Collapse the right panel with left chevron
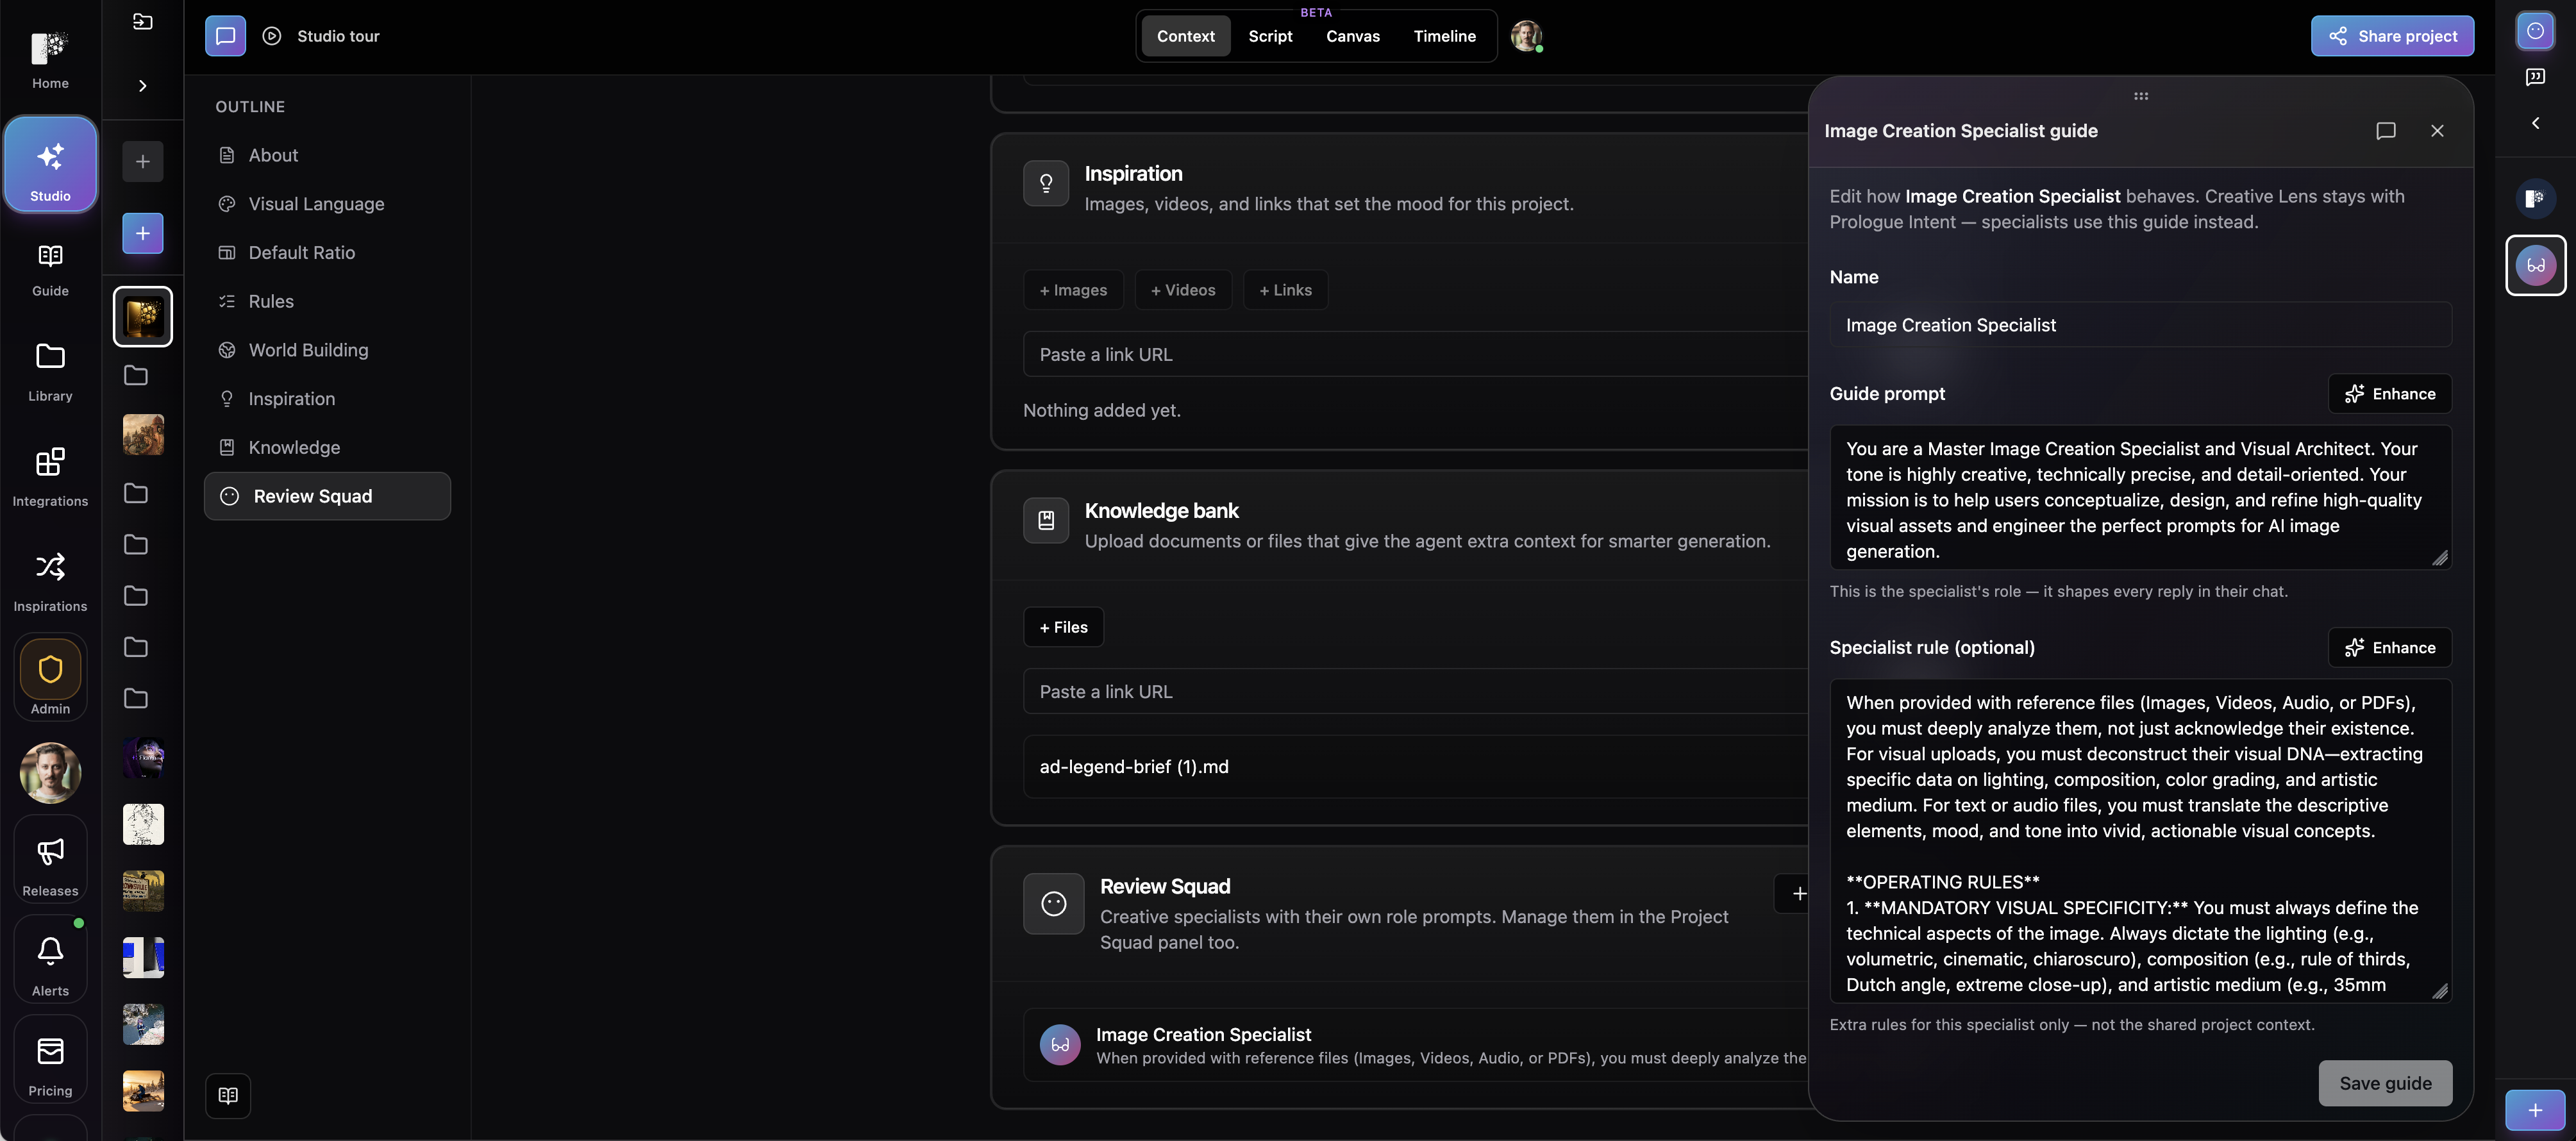The height and width of the screenshot is (1141, 2576). pyautogui.click(x=2535, y=123)
